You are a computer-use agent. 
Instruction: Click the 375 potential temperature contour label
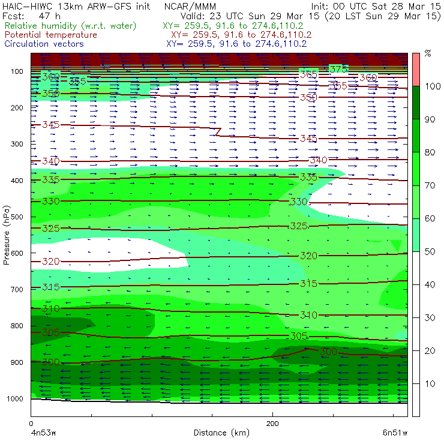[338, 69]
